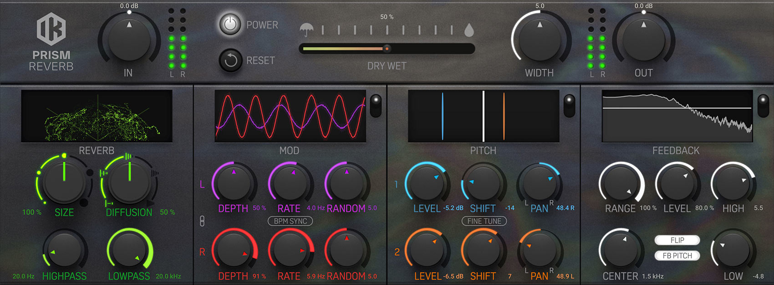Viewport: 774px width, 285px height.
Task: Click the water drop wet icon
Action: 469,30
